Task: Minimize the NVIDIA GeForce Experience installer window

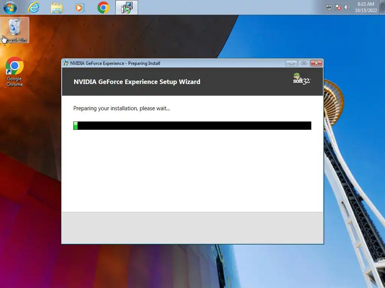Action: click(x=291, y=63)
